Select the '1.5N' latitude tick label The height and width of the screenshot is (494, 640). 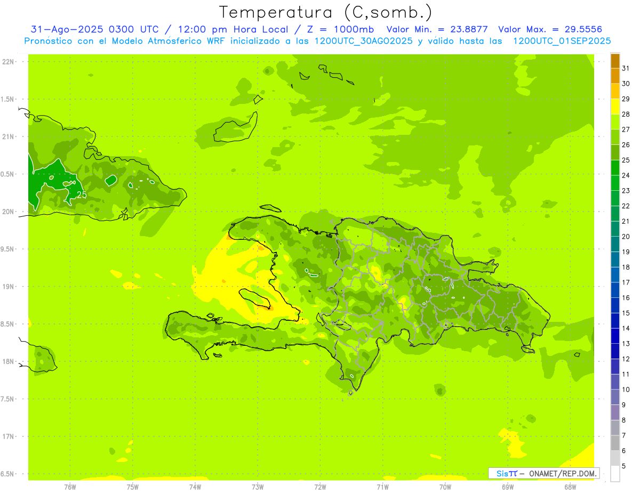[x=8, y=99]
